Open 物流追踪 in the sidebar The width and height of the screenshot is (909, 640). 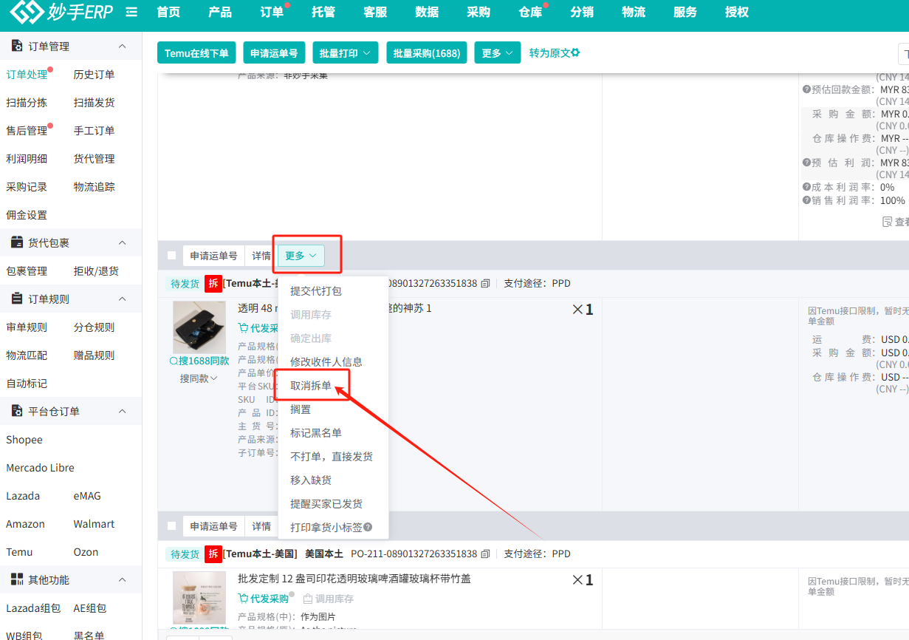pos(94,187)
